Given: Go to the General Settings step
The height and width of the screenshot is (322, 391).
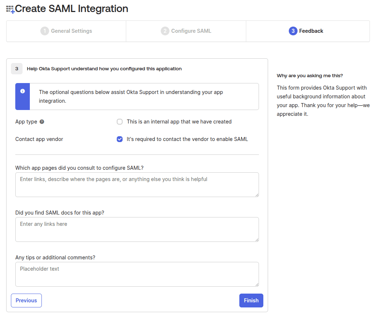Looking at the screenshot, I should (71, 31).
